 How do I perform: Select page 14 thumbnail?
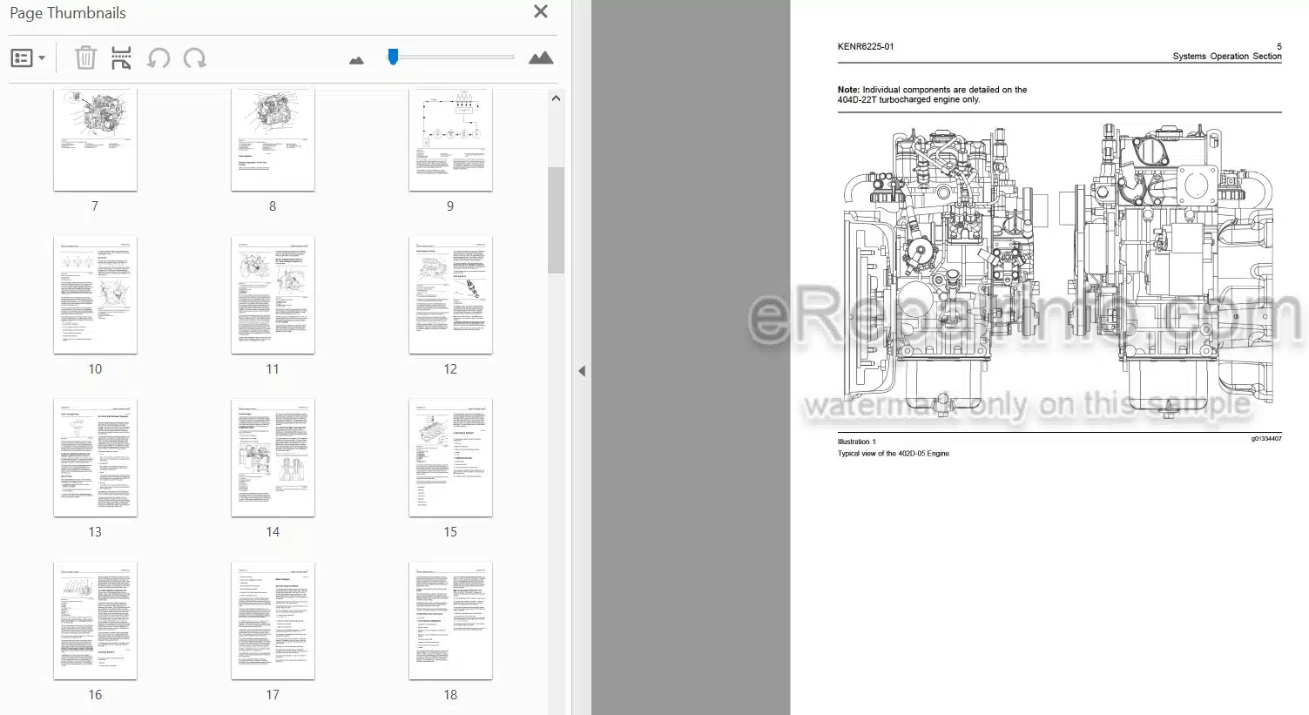273,458
